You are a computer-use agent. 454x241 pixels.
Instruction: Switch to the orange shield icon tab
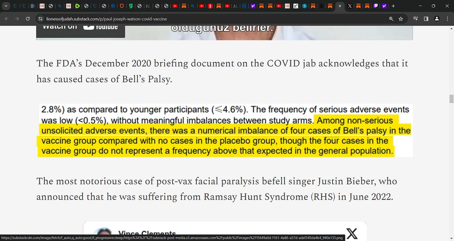(x=122, y=6)
